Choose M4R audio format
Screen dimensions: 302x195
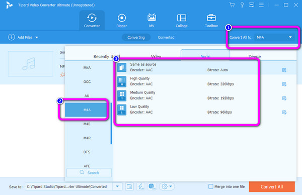(87, 138)
